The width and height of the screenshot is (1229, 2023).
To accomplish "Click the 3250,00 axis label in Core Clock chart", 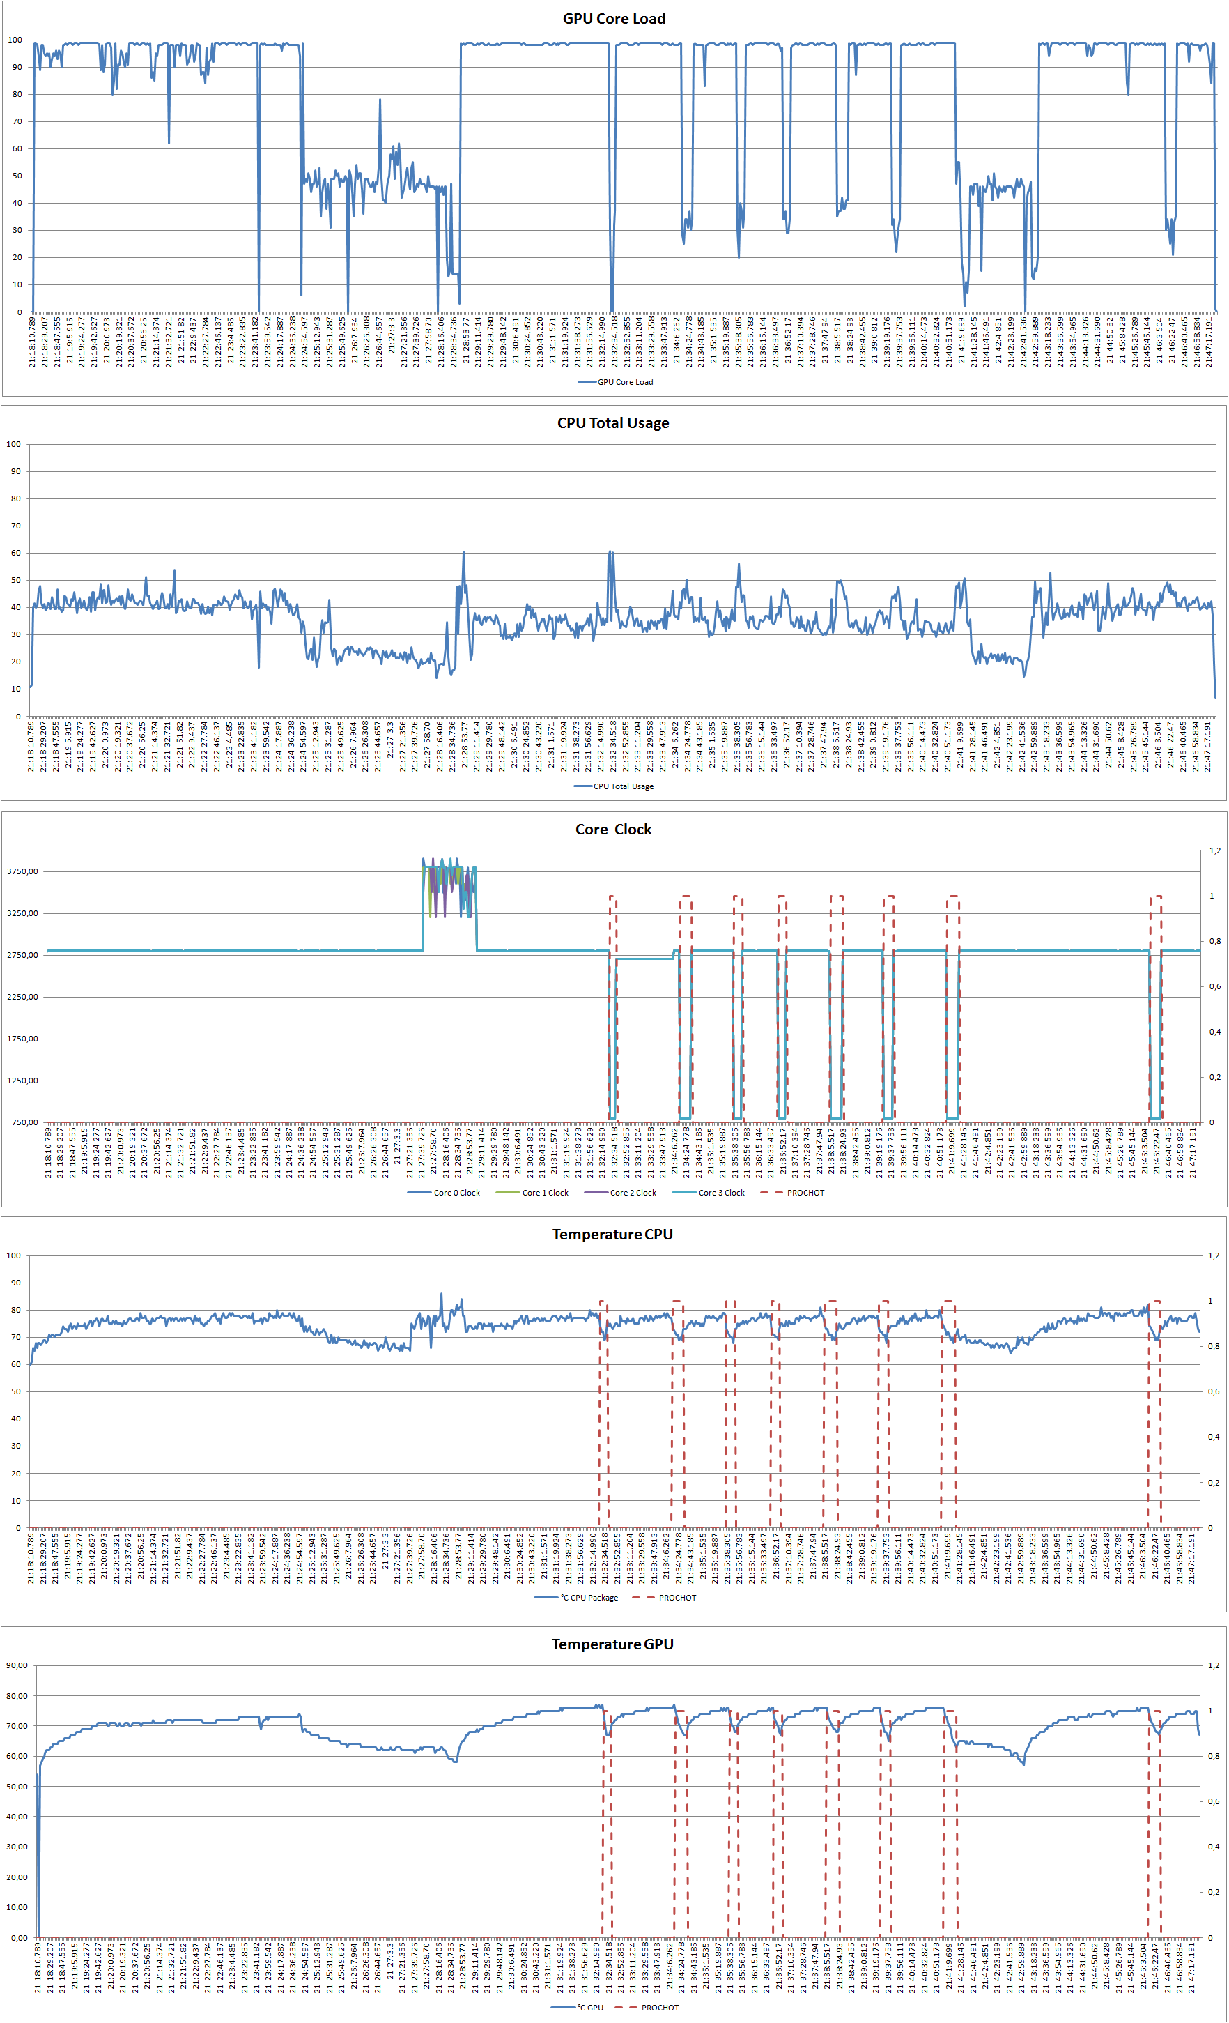I will 23,913.
